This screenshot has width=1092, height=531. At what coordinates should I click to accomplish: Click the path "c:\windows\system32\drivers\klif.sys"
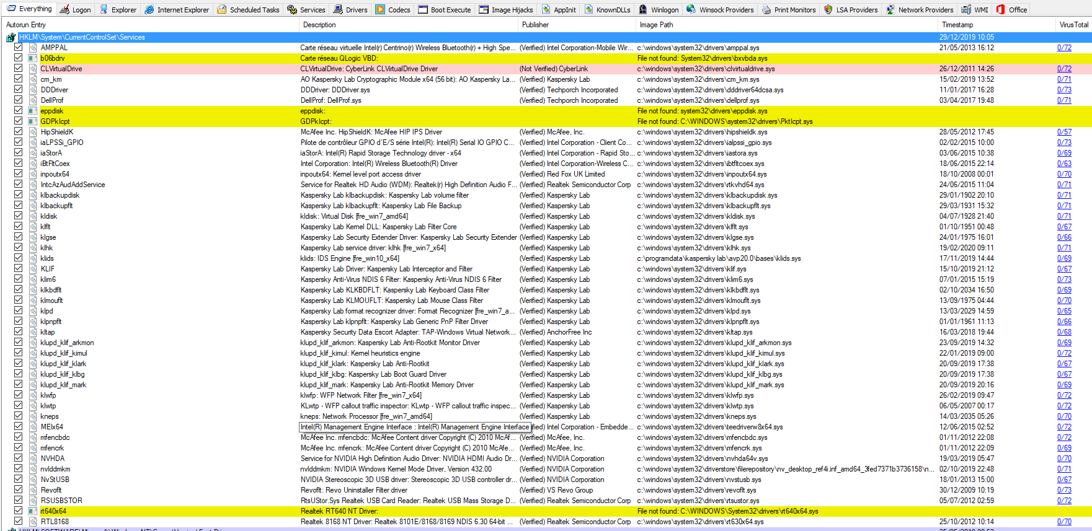[x=691, y=269]
